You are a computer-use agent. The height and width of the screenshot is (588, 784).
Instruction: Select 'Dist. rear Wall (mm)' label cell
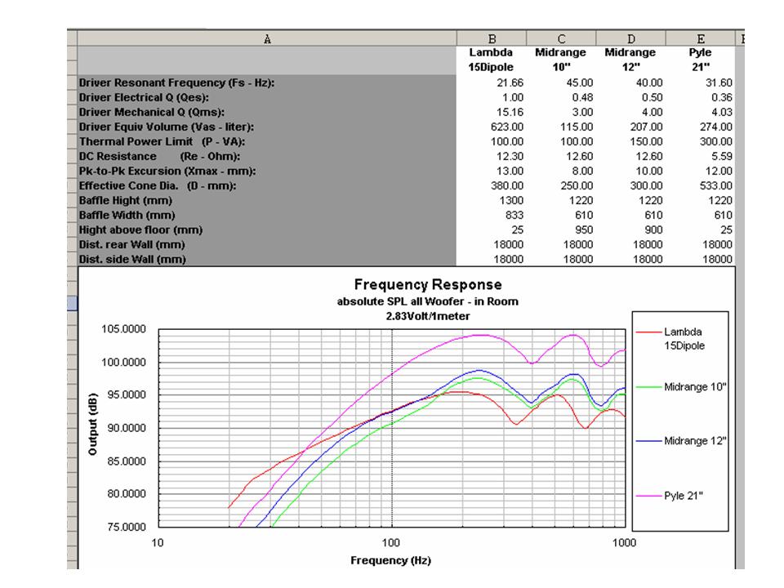click(267, 244)
